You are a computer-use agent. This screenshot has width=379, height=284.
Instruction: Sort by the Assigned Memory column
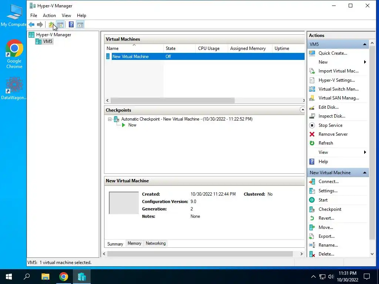click(250, 48)
